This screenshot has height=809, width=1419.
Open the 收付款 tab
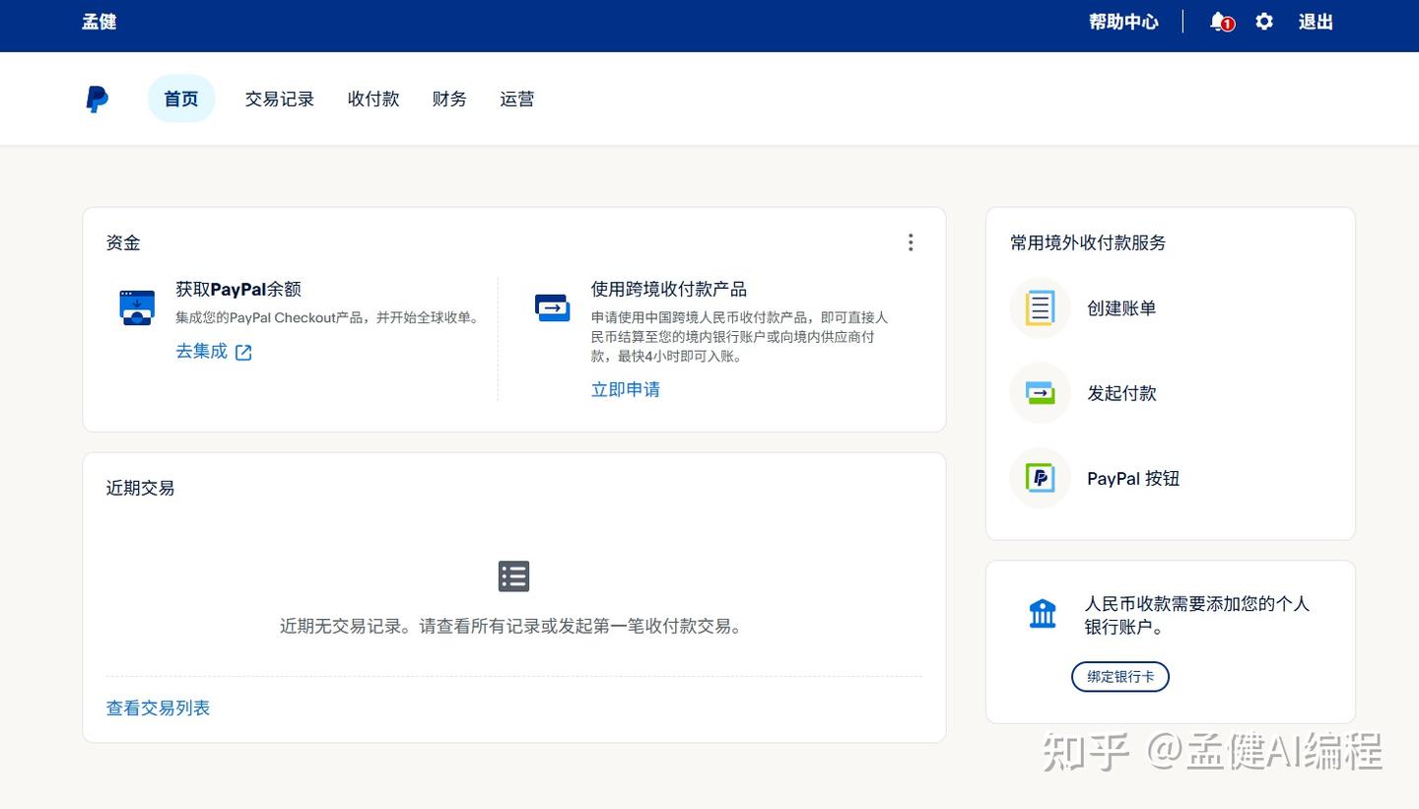[372, 99]
